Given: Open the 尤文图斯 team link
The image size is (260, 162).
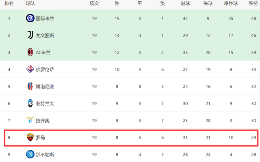Looking at the screenshot, I should (x=45, y=35).
